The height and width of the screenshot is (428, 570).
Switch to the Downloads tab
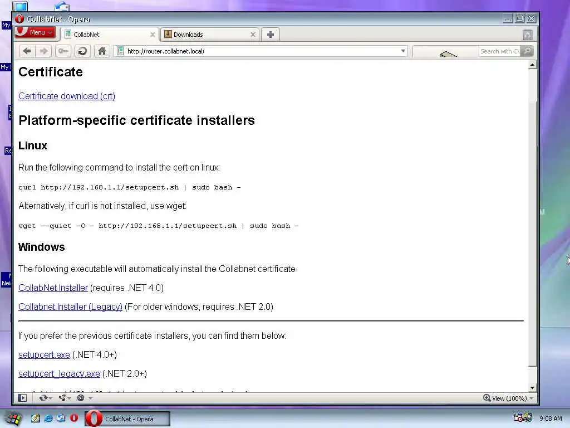210,35
